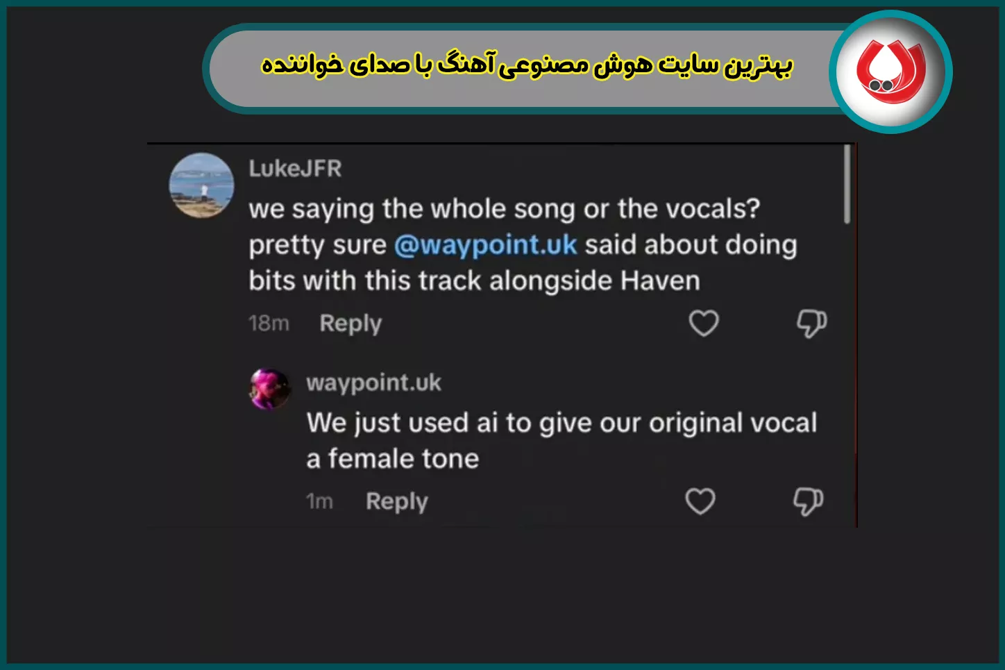Screen dimensions: 1005x670
Task: Open the @waypoint.uk mention link
Action: (487, 244)
